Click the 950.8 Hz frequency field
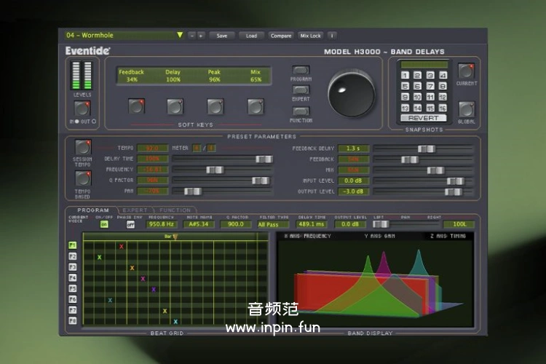Screen dimensions: 546x364 161,224
